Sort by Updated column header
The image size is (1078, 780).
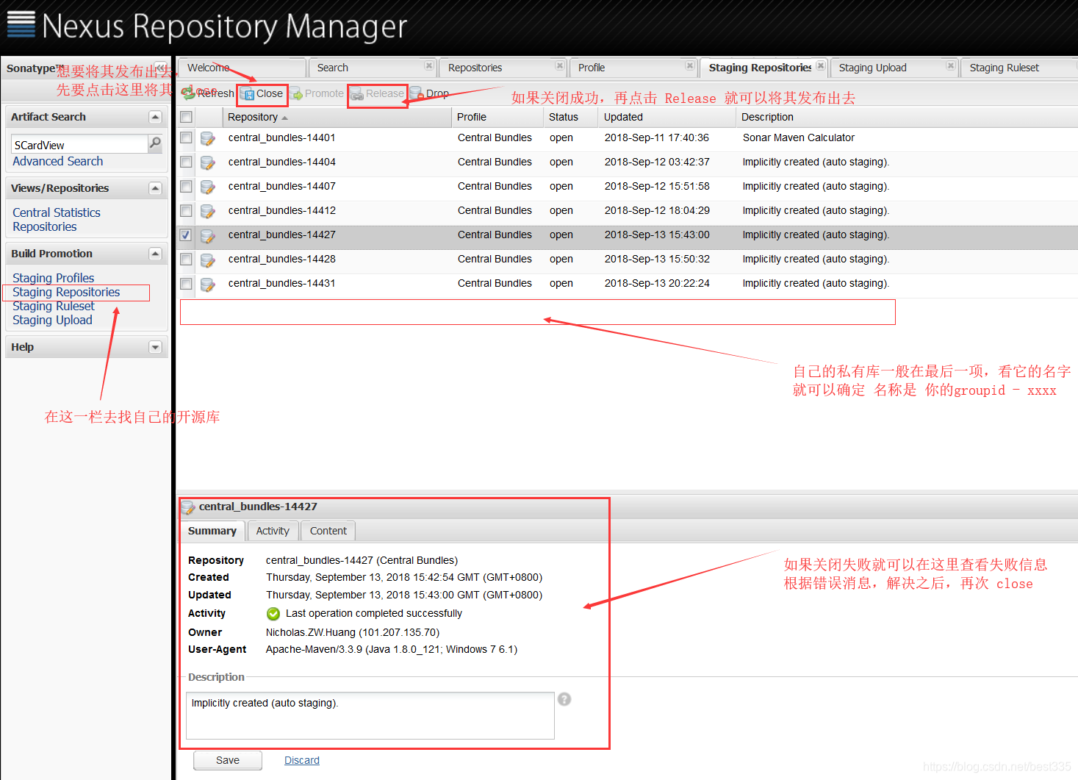tap(667, 117)
